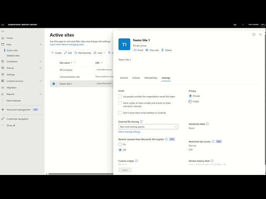Expand the Content services group
Image resolution: width=266 pixels, height=199 pixels.
click(x=41, y=81)
